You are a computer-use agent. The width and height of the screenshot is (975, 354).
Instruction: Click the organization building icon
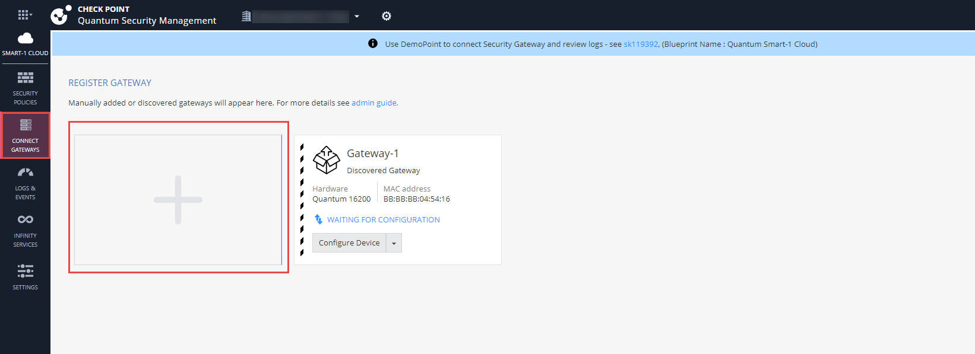point(246,17)
